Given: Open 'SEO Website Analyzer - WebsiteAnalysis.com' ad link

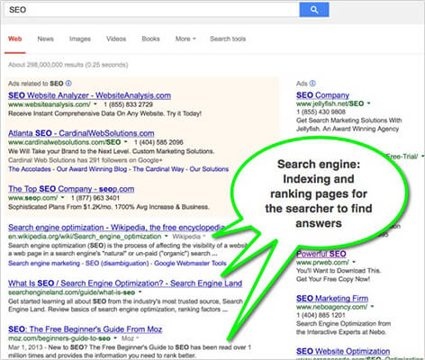Looking at the screenshot, I should (x=89, y=95).
